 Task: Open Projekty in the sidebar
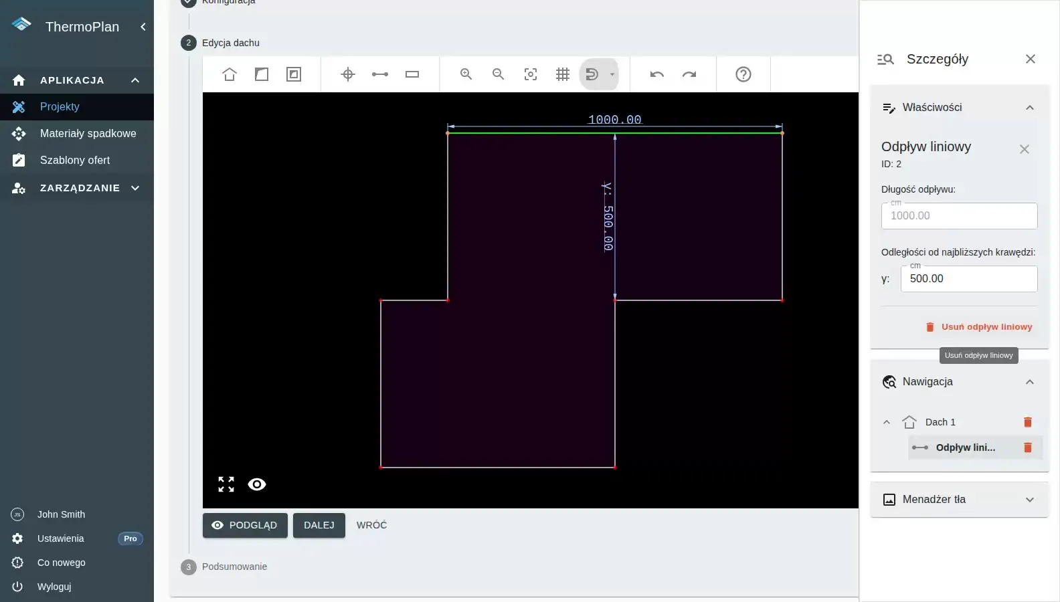77,107
